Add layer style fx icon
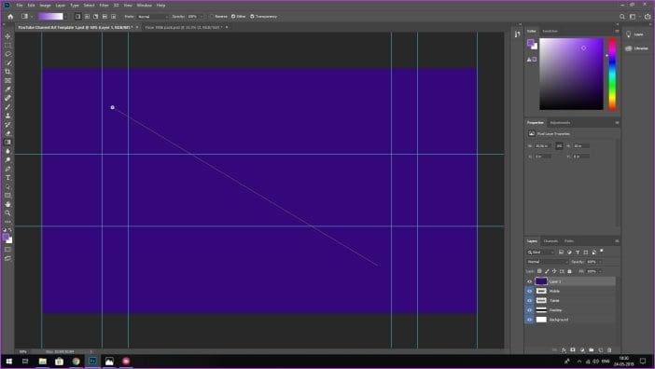655x369 pixels. (564, 349)
